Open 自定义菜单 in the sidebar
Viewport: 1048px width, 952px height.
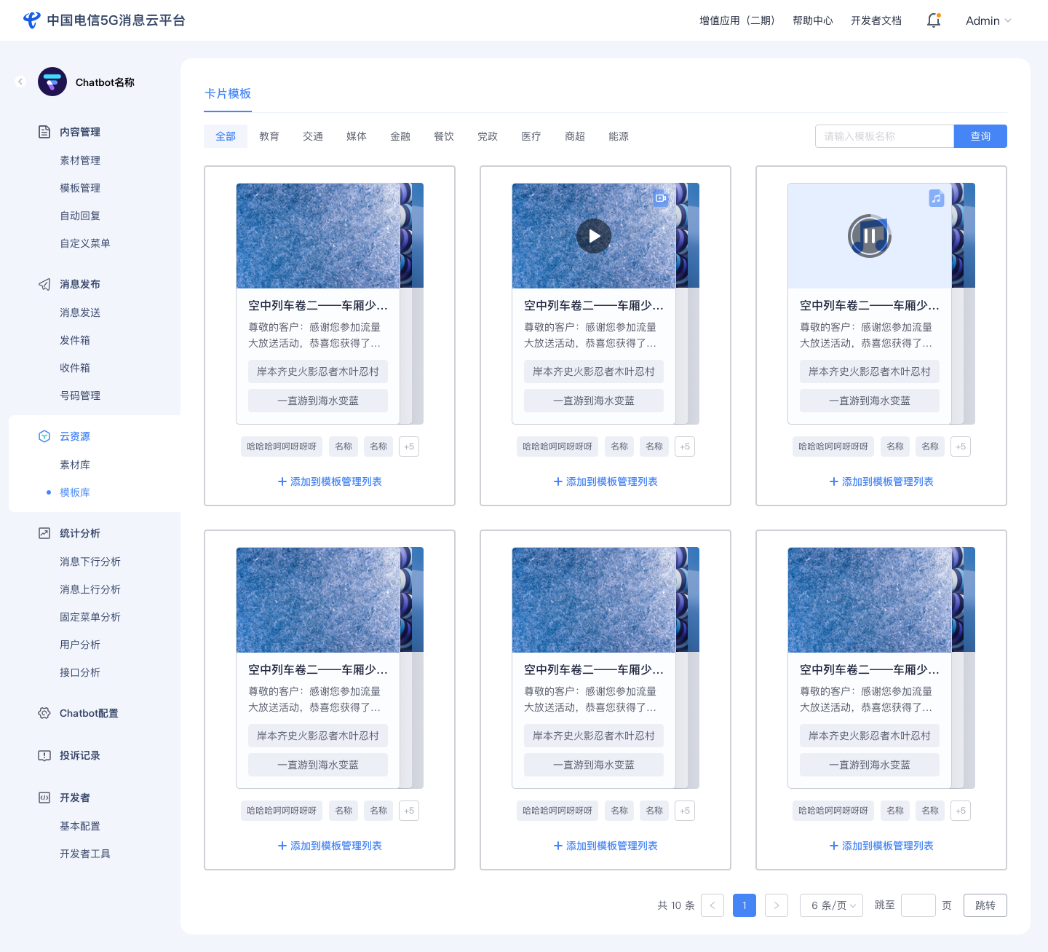coord(85,243)
